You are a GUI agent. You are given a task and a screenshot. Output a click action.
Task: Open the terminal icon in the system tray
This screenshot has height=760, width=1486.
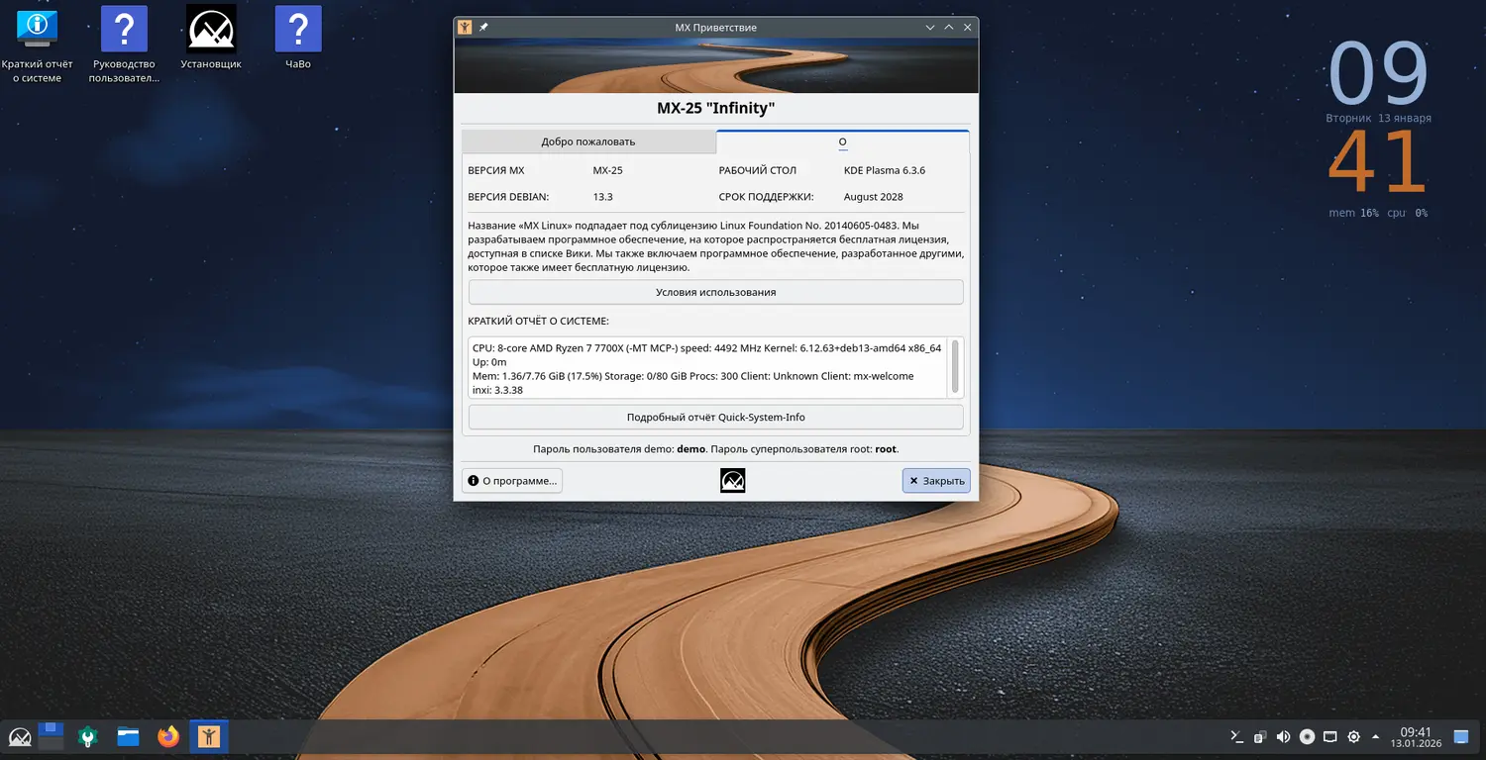tap(1234, 736)
